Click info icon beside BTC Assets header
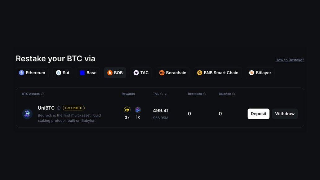The height and width of the screenshot is (180, 320). click(x=42, y=94)
